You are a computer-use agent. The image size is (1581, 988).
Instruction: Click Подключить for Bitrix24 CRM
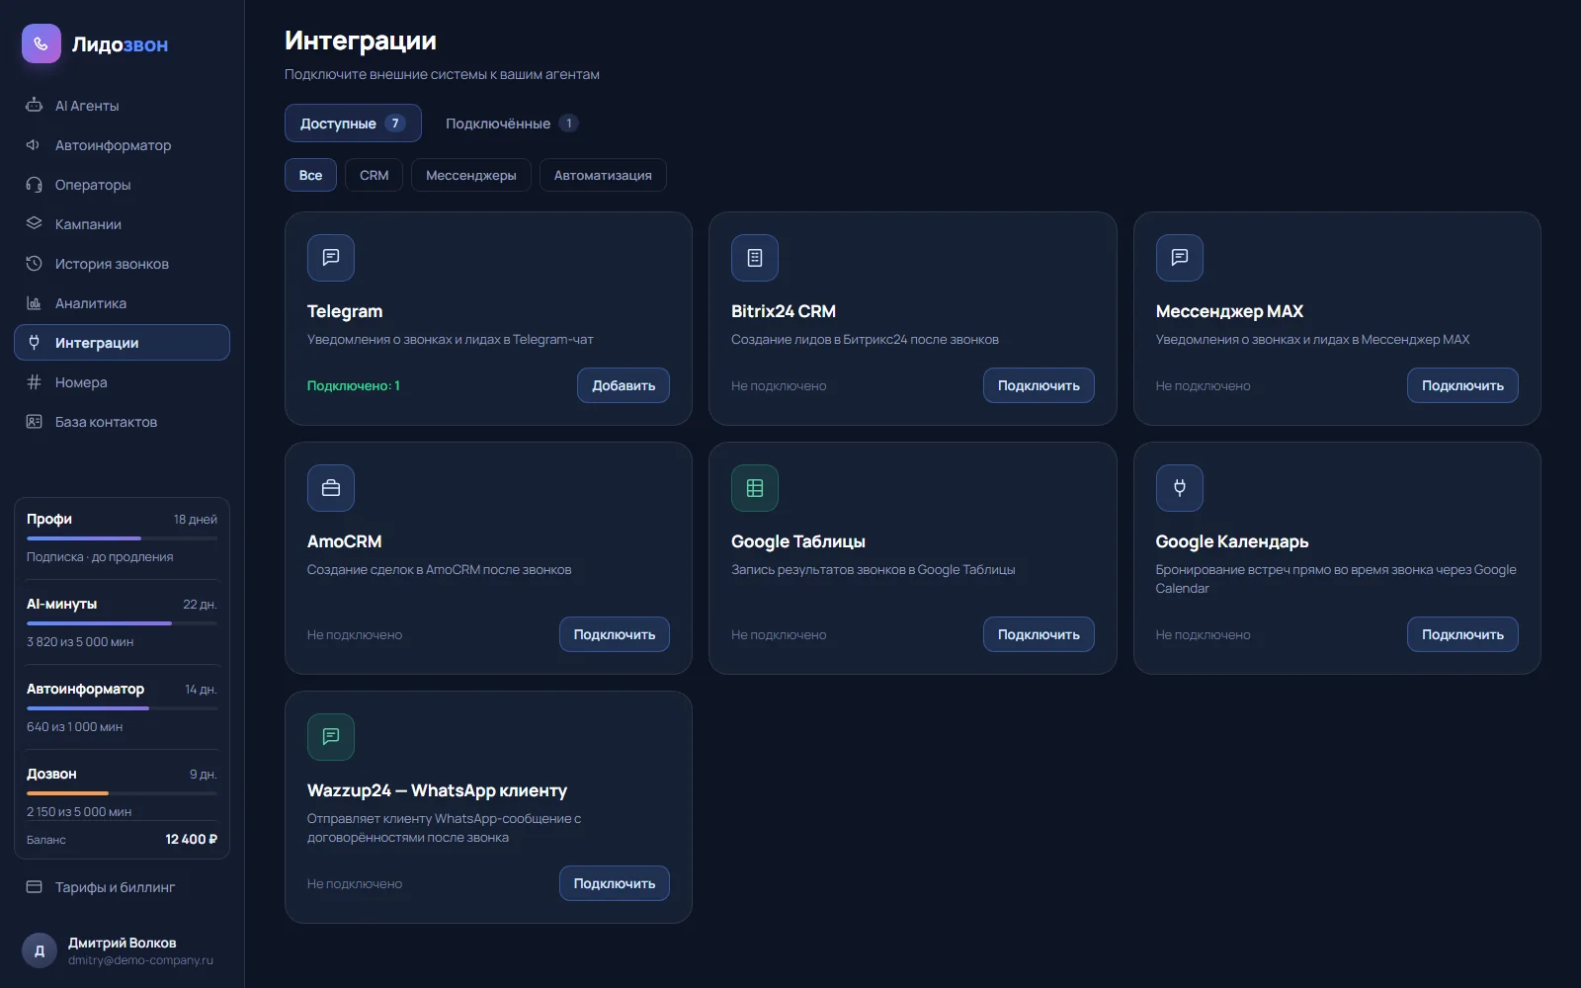1039,385
